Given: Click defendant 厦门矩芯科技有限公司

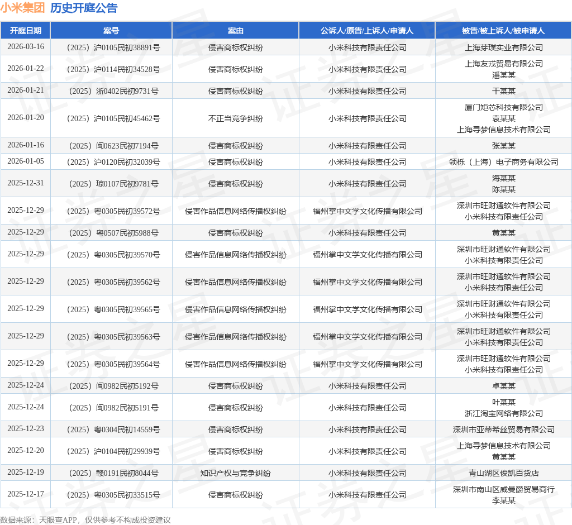Looking at the screenshot, I should click(504, 107).
